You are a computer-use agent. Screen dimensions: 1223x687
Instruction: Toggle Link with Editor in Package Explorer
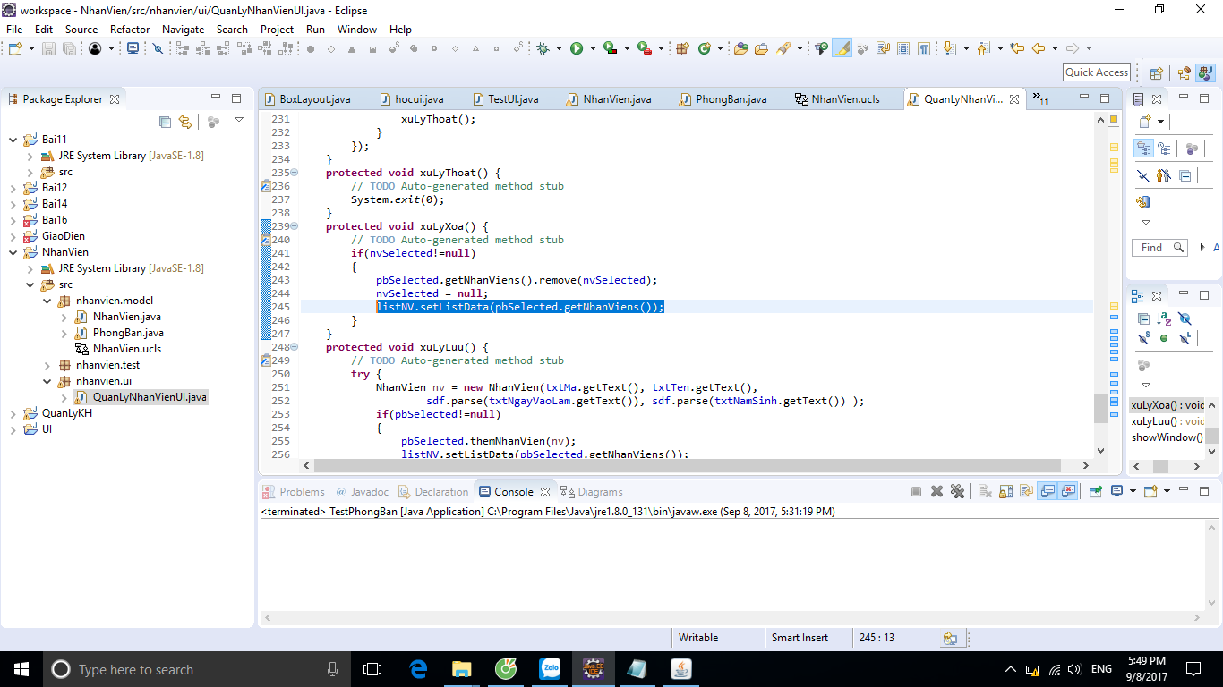click(184, 122)
